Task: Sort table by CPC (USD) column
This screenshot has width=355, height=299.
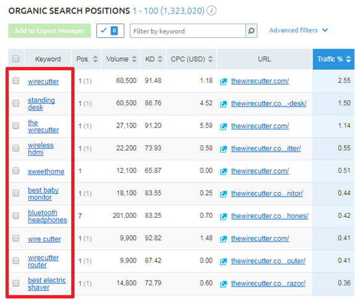Action: [x=210, y=59]
